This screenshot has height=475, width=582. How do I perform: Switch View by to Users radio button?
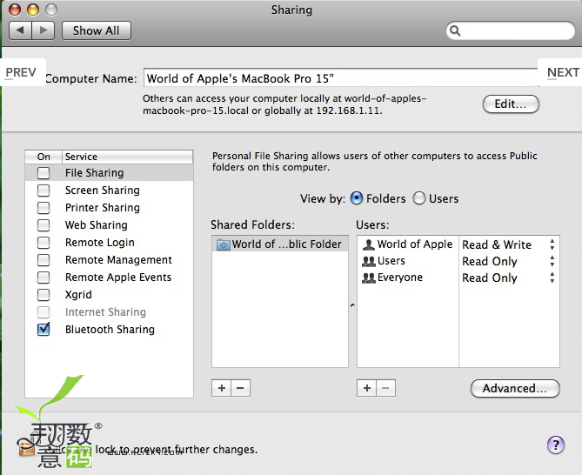point(419,198)
